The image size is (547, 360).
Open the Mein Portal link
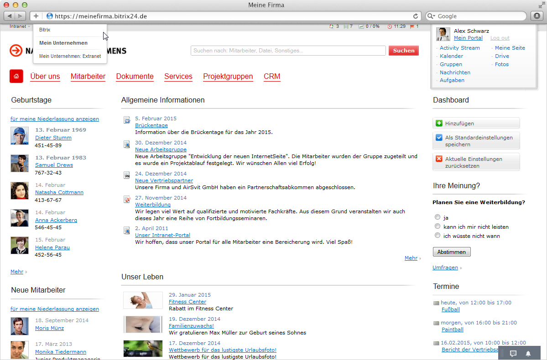point(468,38)
